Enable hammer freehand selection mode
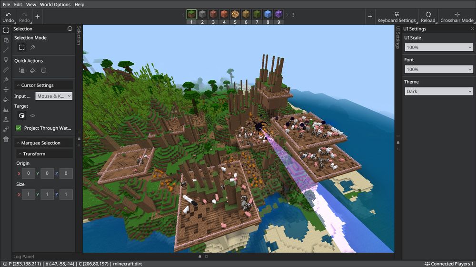 (x=32, y=48)
